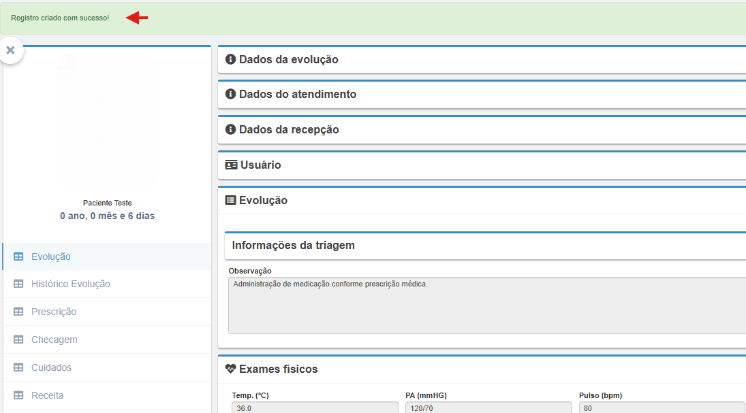Click the table icon next to Checagem

coord(18,340)
